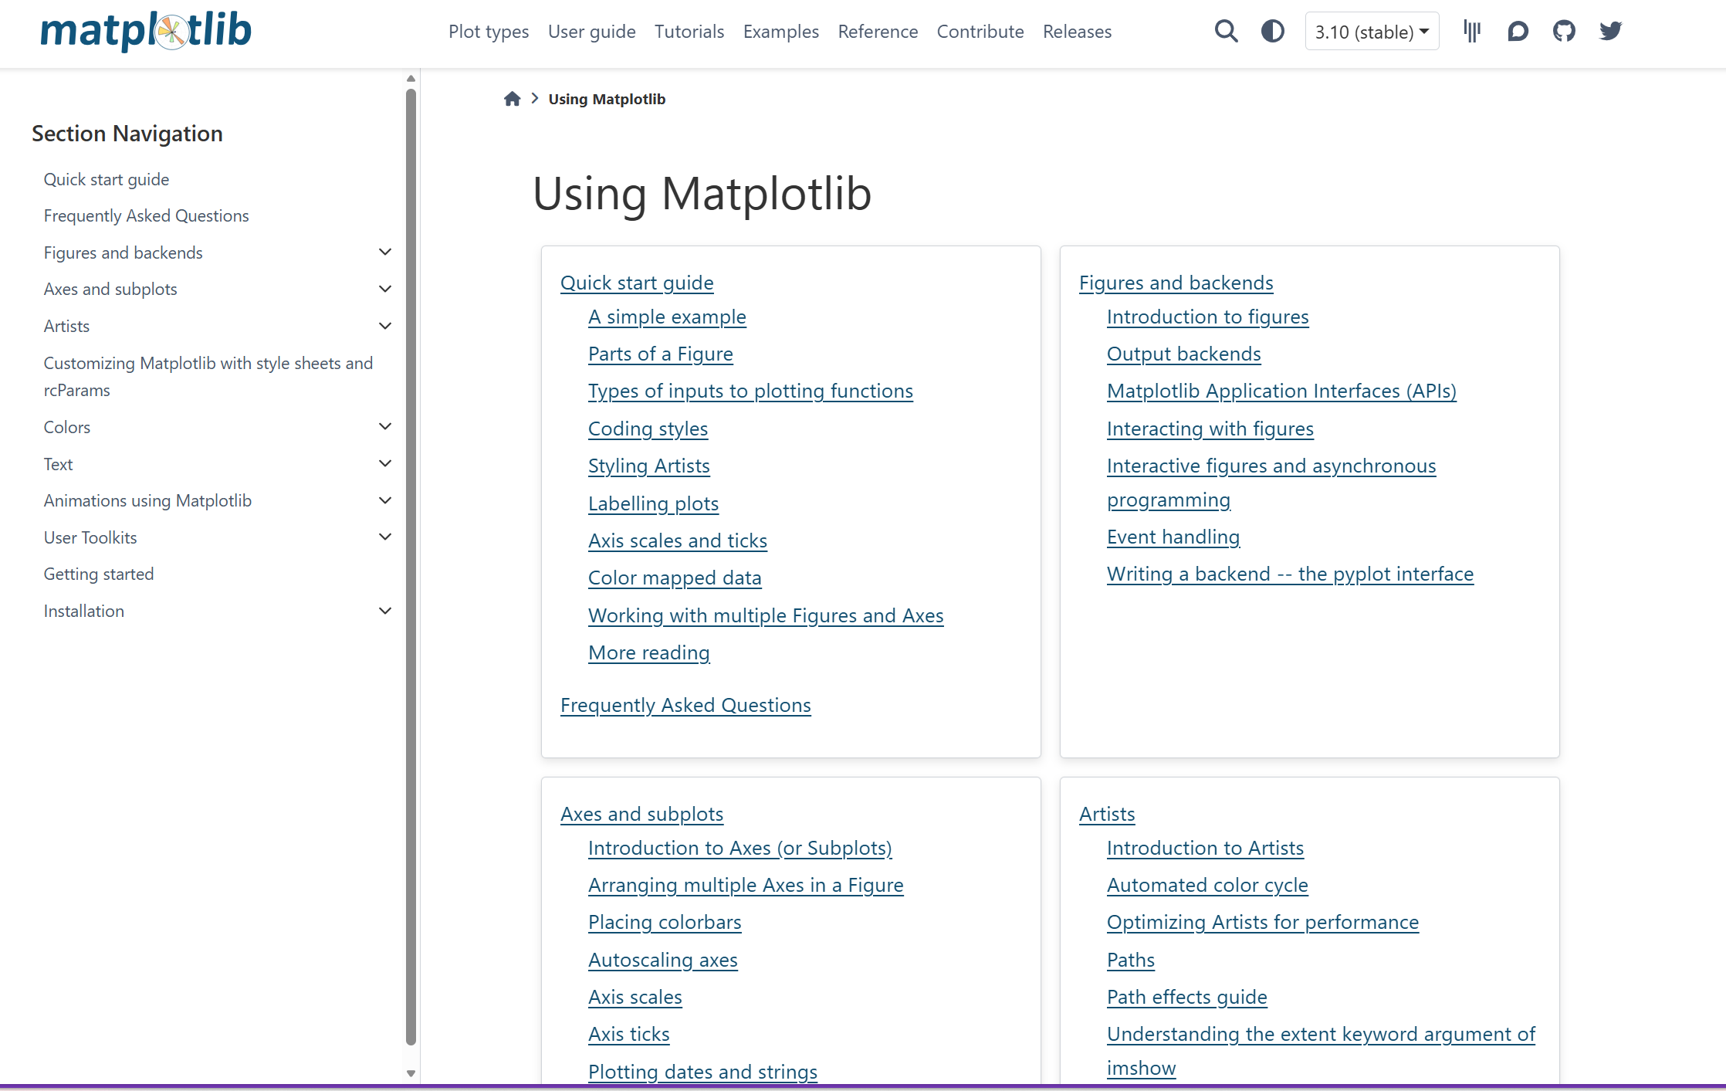Expand the Colors sidebar section

pos(385,426)
